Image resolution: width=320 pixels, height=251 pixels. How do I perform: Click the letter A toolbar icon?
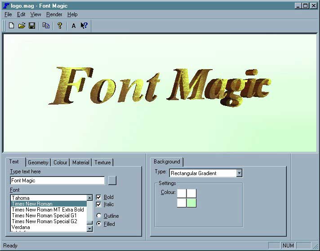(74, 26)
